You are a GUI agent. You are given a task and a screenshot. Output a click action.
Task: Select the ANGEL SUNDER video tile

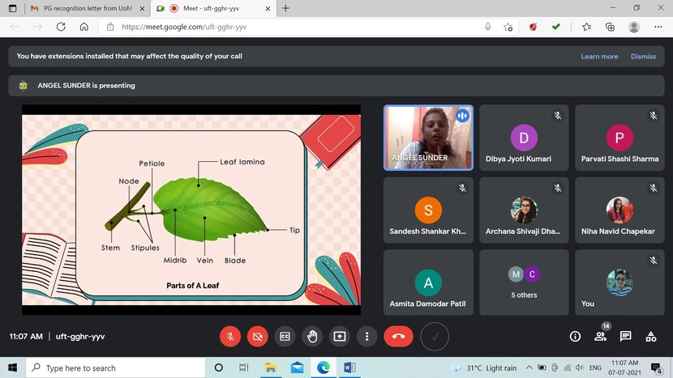pyautogui.click(x=428, y=138)
